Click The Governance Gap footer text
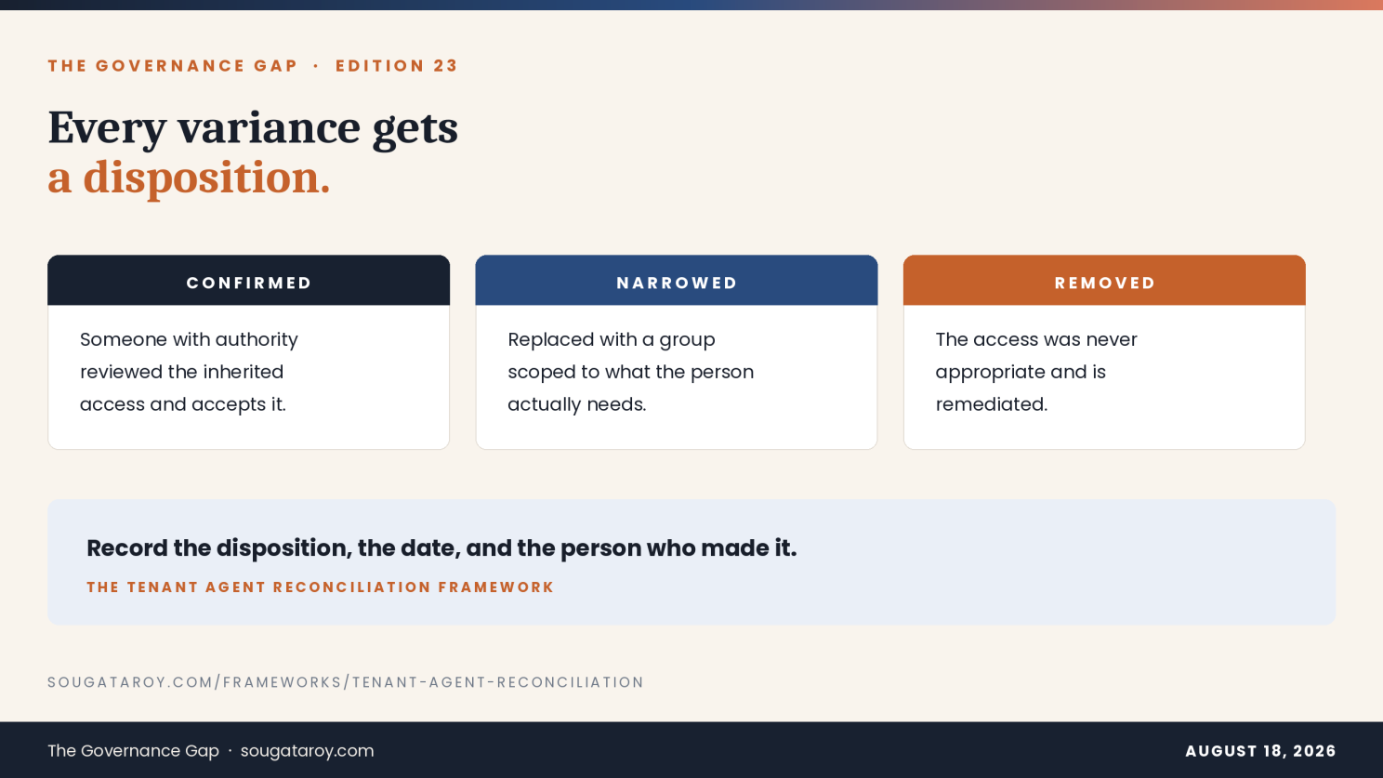Image resolution: width=1383 pixels, height=778 pixels. 134,751
